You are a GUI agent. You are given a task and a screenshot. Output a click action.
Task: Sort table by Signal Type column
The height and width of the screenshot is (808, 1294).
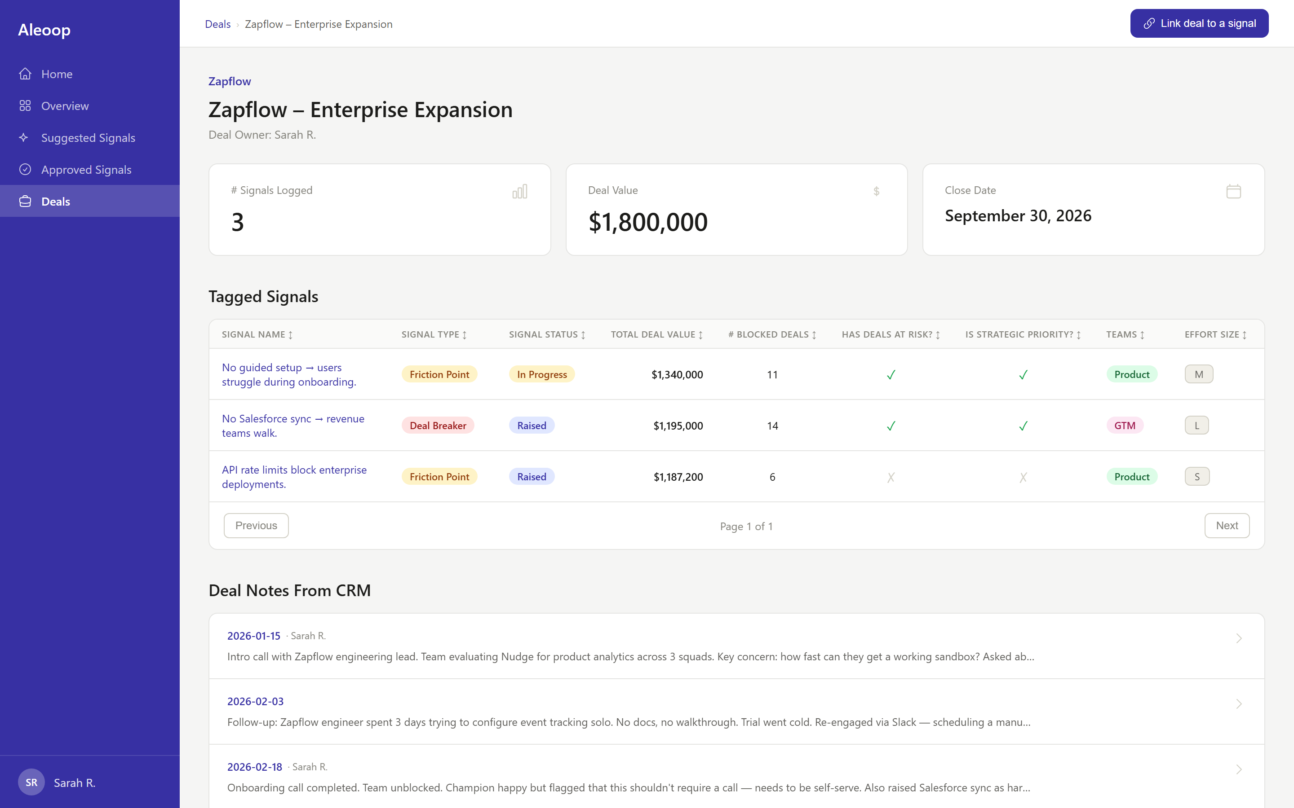click(434, 334)
